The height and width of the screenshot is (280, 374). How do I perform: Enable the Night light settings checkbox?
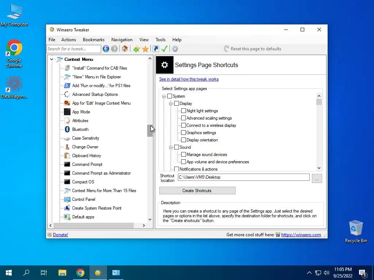click(x=183, y=111)
